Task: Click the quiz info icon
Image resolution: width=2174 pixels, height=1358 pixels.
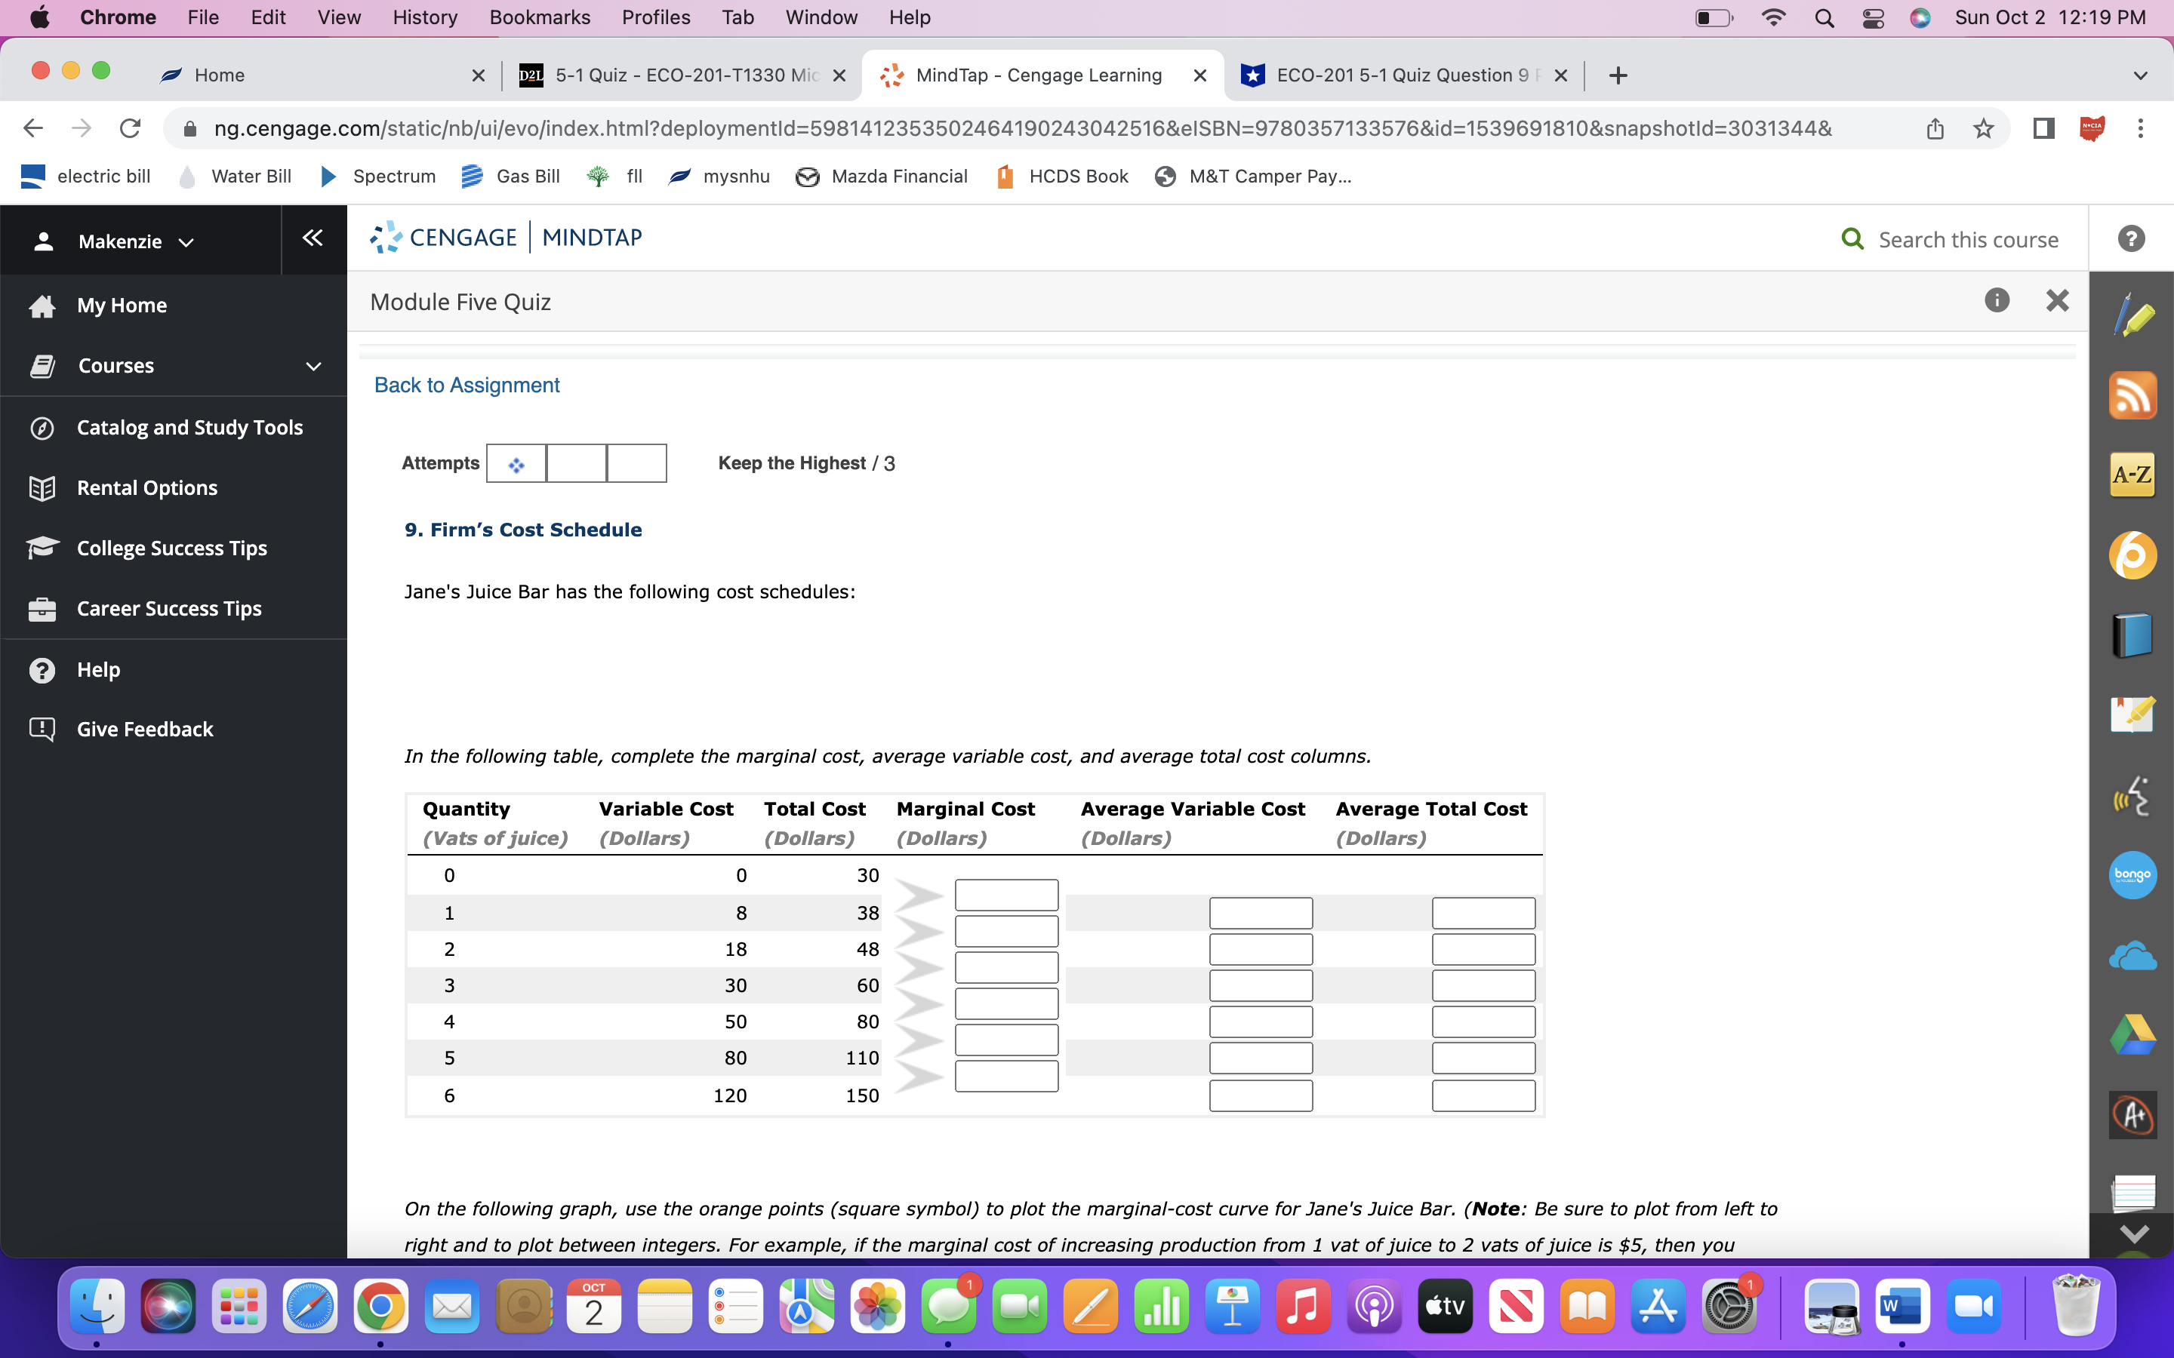Action: [x=1998, y=300]
